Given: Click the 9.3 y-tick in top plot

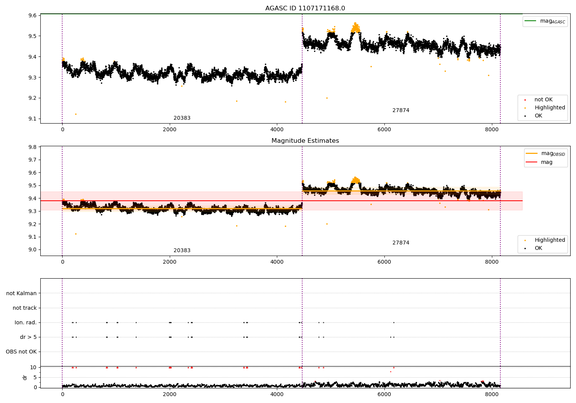Looking at the screenshot, I should (x=33, y=77).
